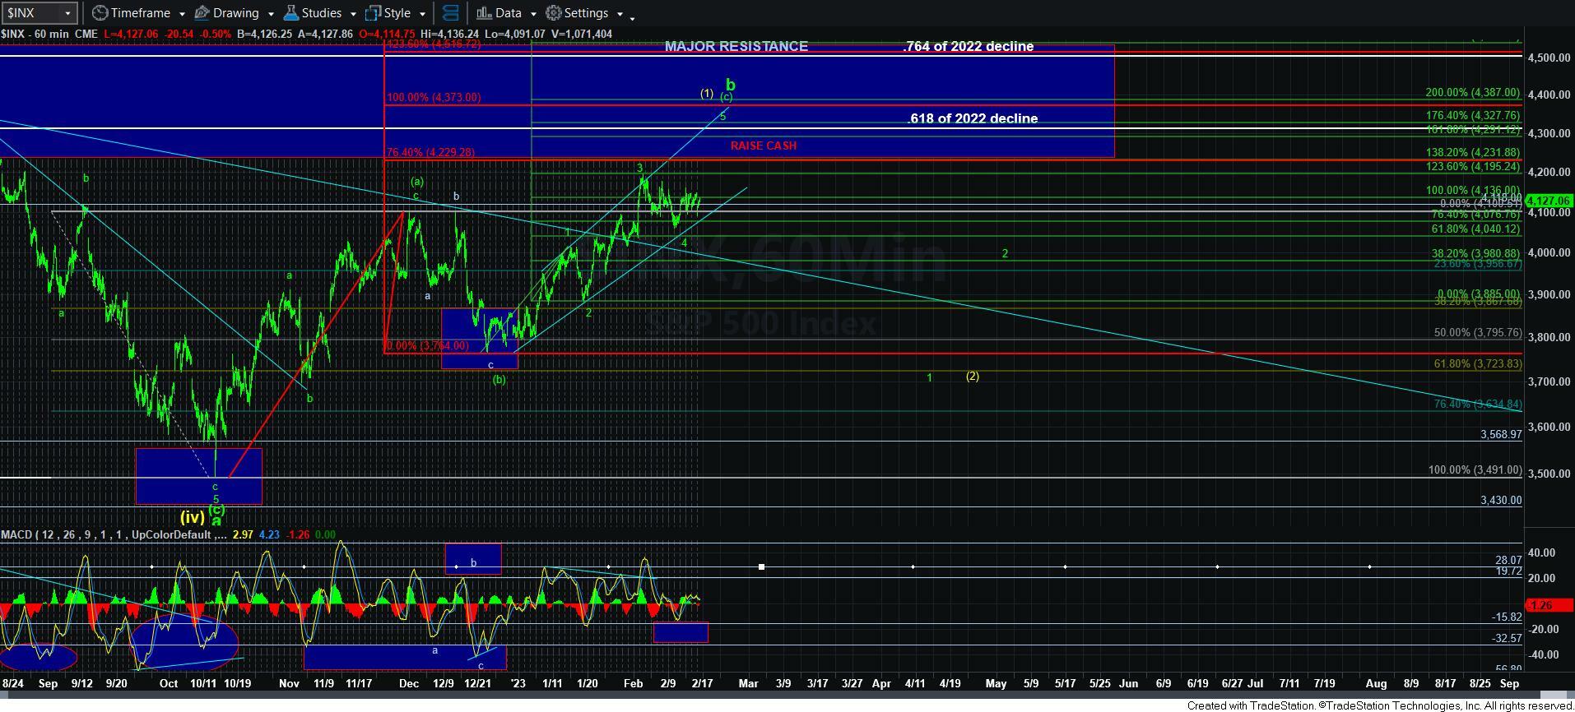Select the red RAISE CASH annotation
1575x712 pixels.
pyautogui.click(x=764, y=146)
